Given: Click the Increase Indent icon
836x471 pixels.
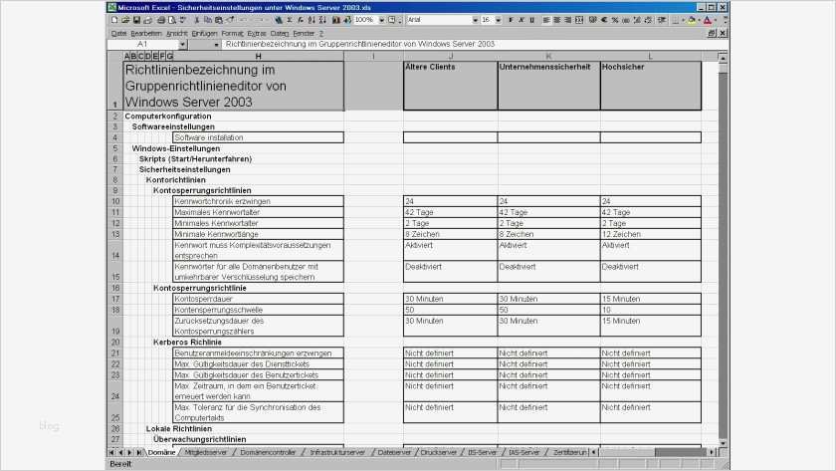Looking at the screenshot, I should pos(662,20).
